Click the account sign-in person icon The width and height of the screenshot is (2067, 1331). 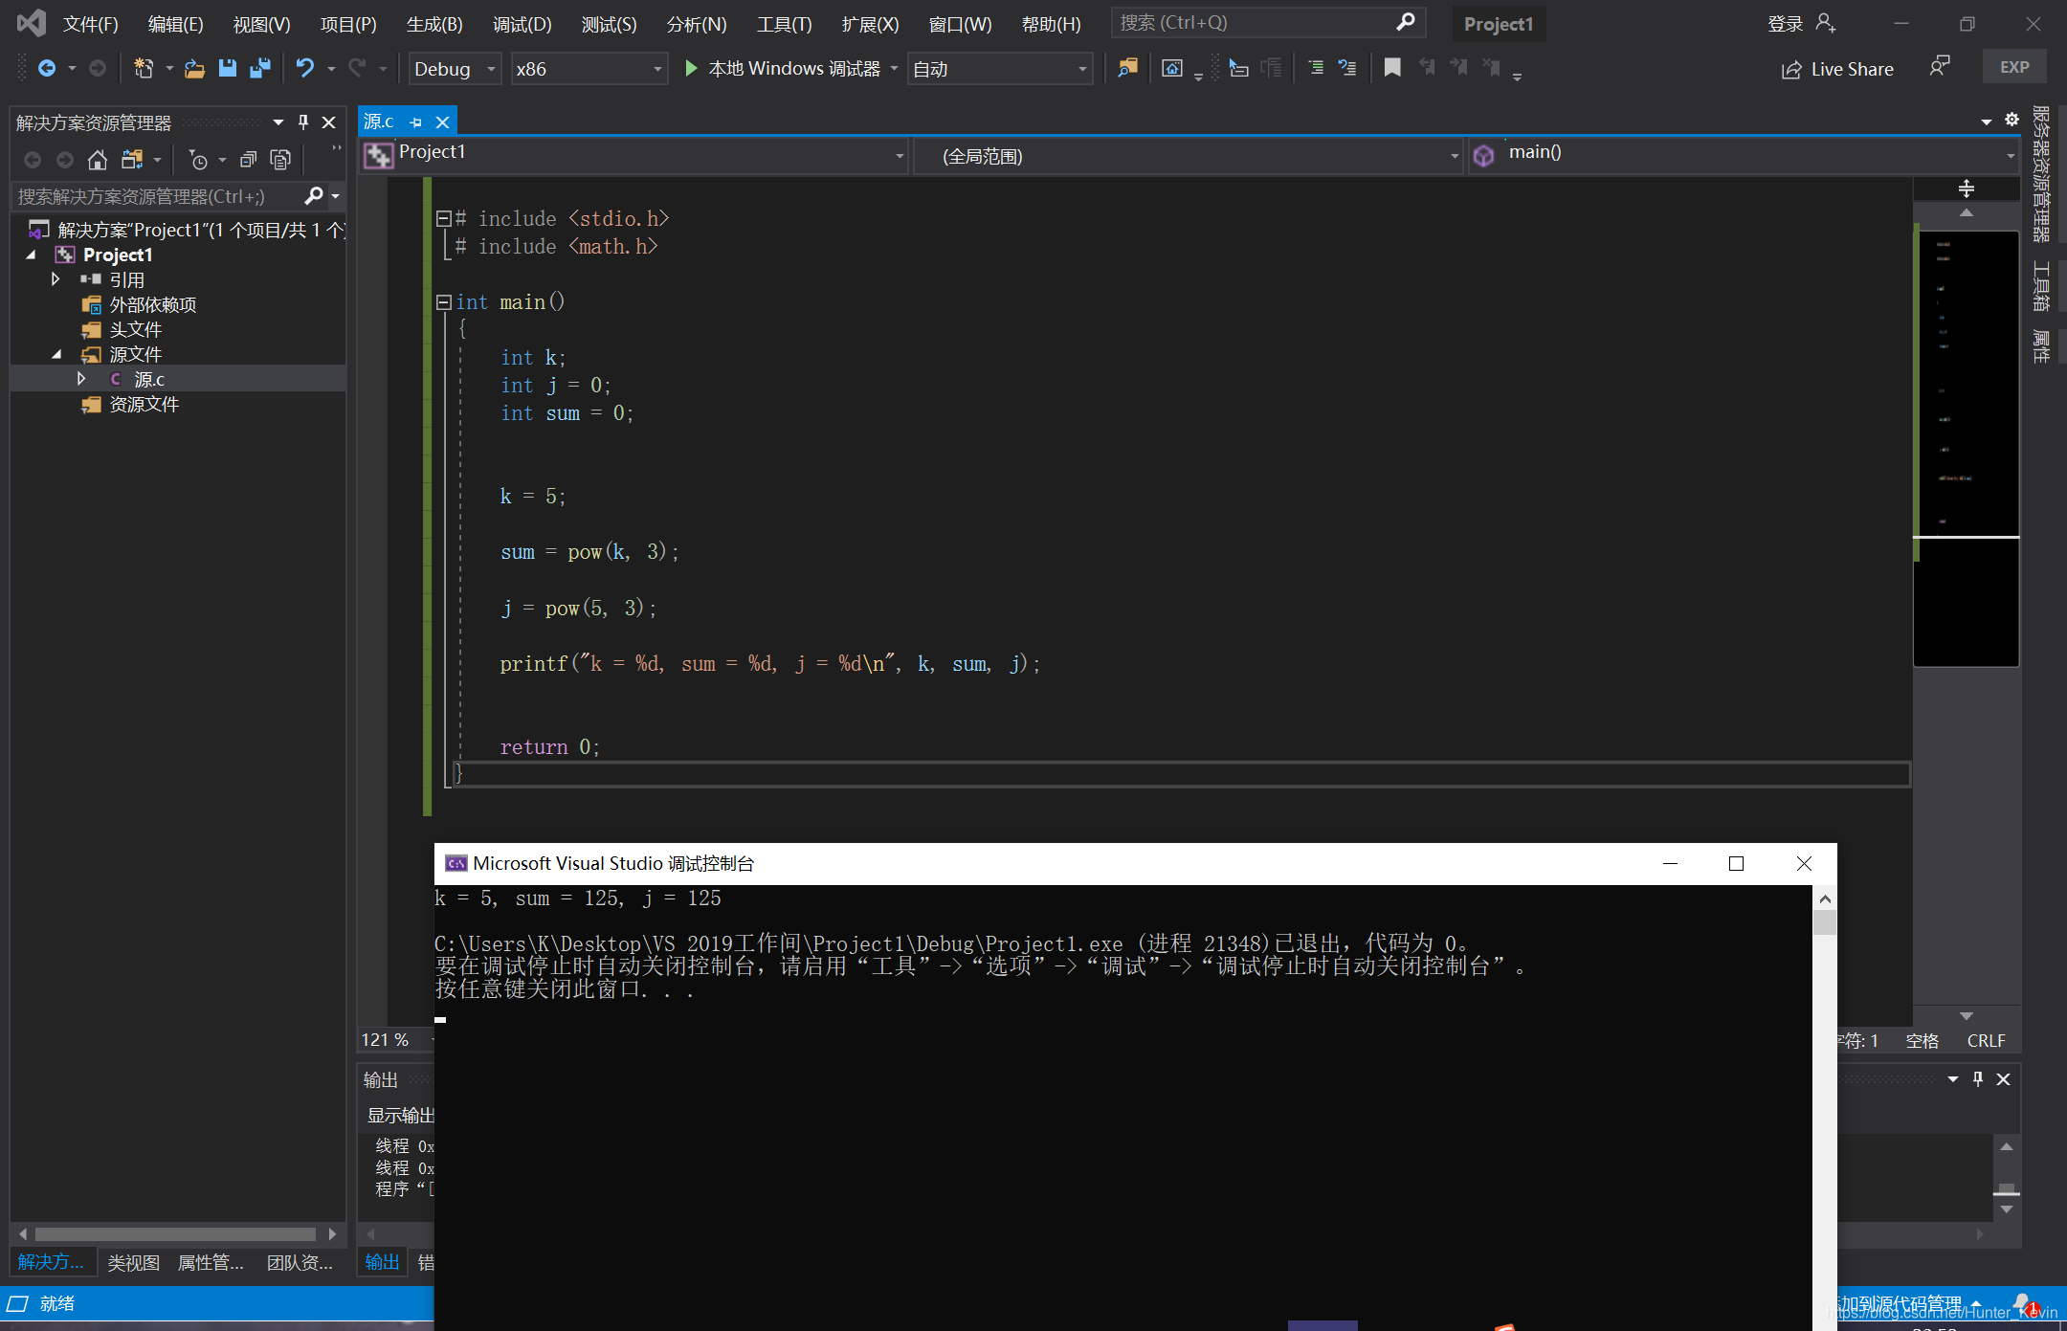pyautogui.click(x=1826, y=23)
